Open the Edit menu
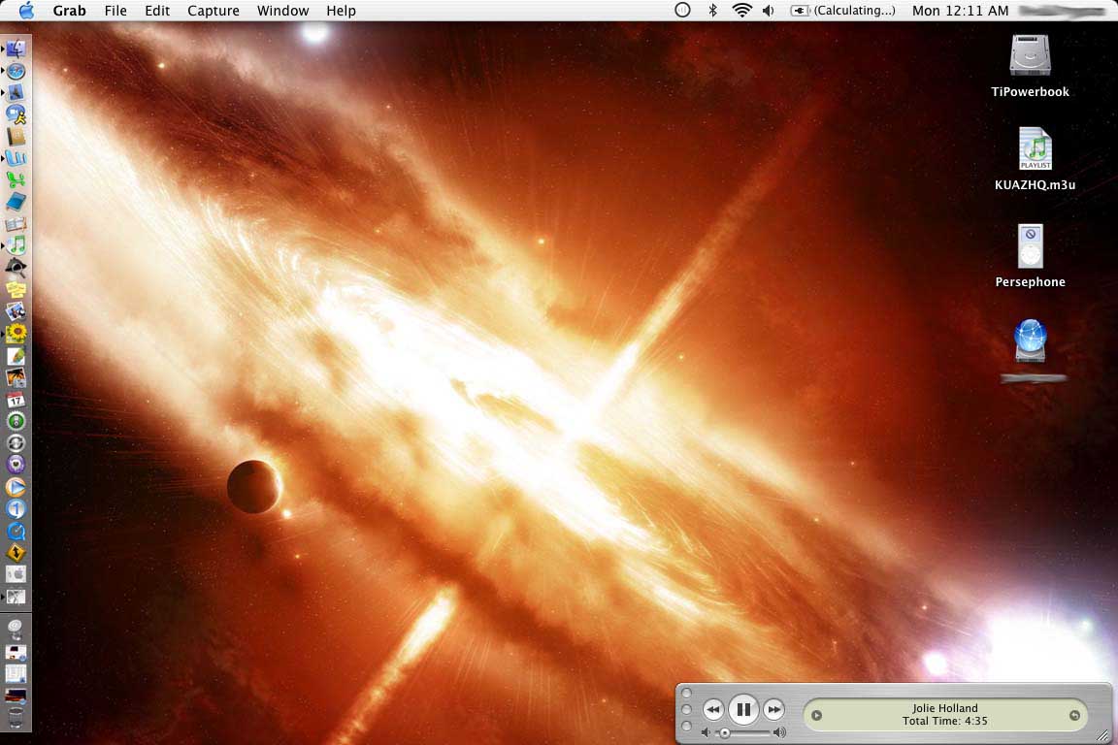This screenshot has width=1118, height=745. (157, 11)
